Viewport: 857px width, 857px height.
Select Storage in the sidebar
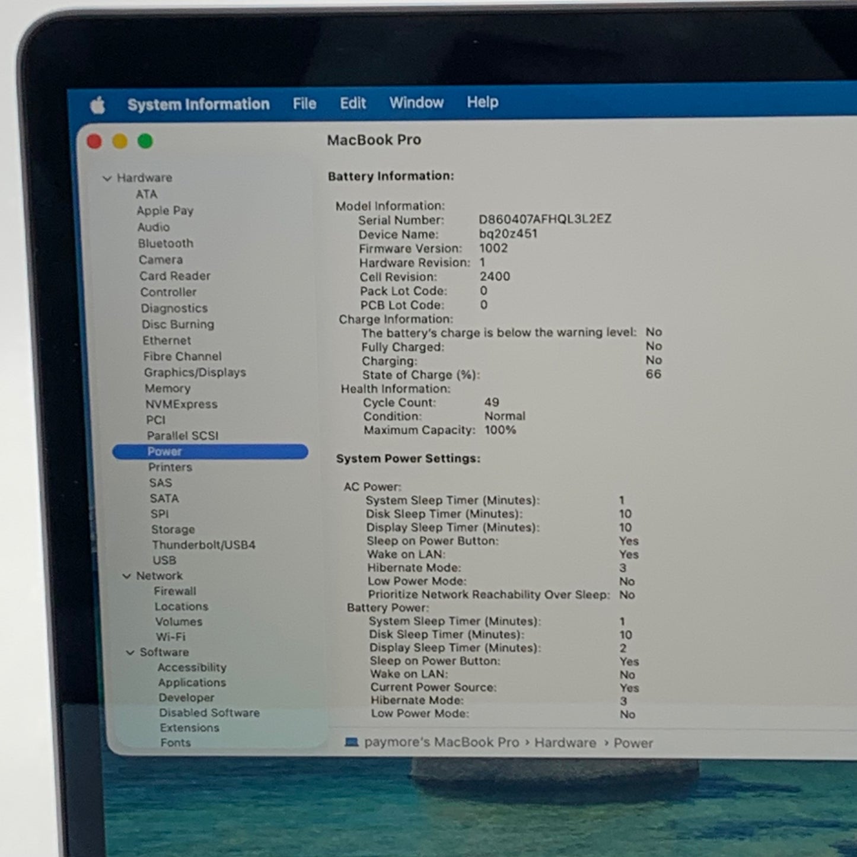click(x=173, y=530)
